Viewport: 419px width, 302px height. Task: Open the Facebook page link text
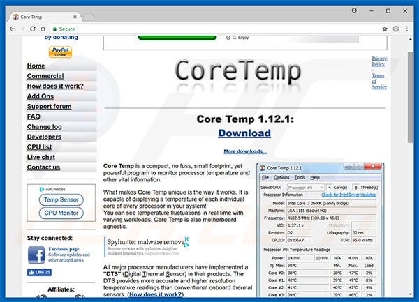point(64,249)
